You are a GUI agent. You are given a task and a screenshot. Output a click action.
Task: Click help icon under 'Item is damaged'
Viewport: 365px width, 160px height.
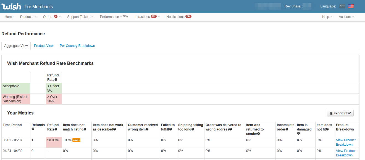pyautogui.click(x=298, y=134)
